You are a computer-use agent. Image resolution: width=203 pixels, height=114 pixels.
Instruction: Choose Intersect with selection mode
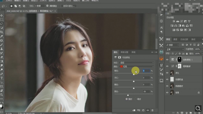(x=24, y=6)
